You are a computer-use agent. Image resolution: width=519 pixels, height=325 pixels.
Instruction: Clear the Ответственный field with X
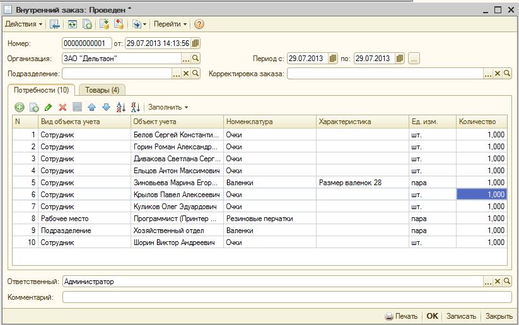tap(498, 282)
